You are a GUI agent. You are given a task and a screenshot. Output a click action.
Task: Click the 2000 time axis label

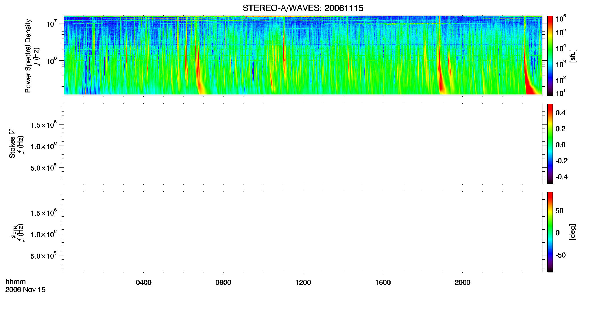point(462,283)
